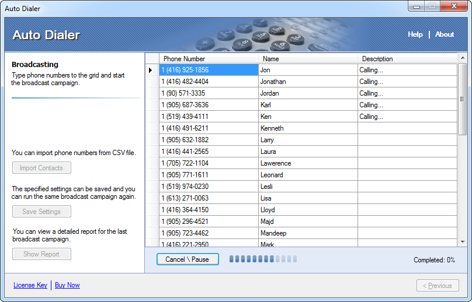
Task: Select phone cell 1 (416) 364-4150
Action: (209, 210)
